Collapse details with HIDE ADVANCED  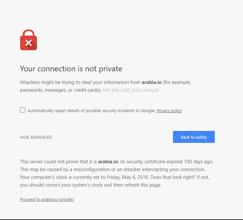36,137
